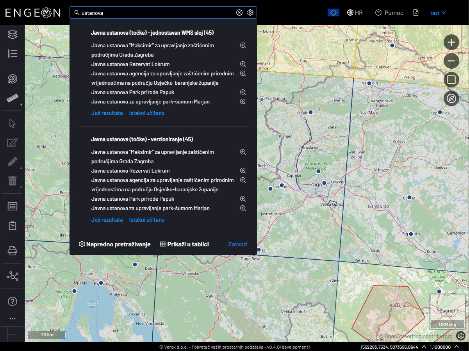Zoom out with the minus map button
469x351 pixels.
tap(451, 61)
